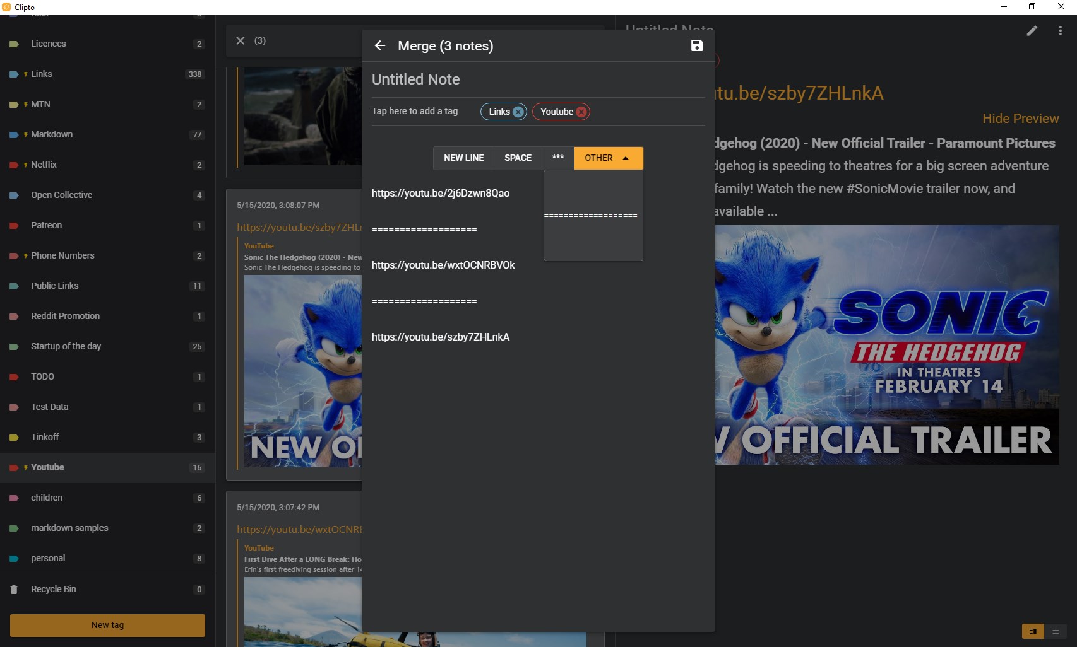
Task: Click the Youtube tag chip label
Action: pos(557,112)
